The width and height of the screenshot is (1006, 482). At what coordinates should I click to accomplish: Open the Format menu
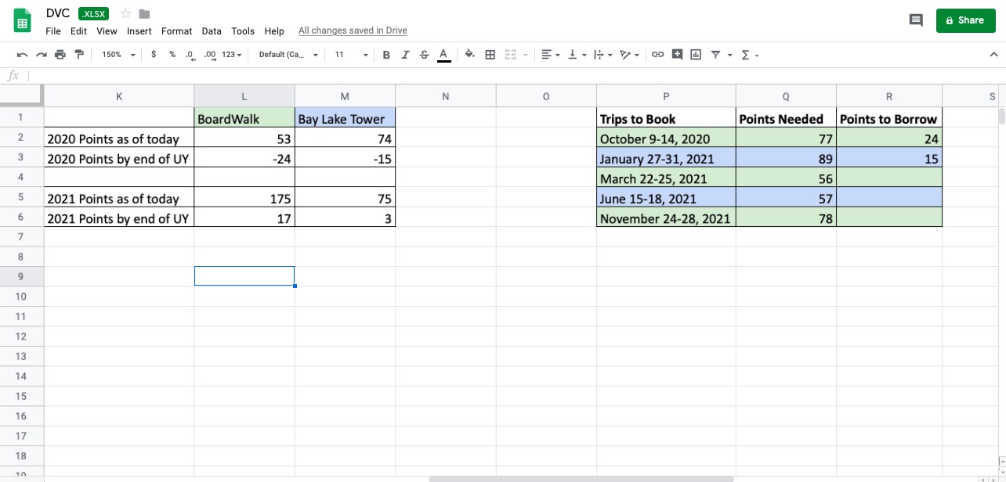coord(176,31)
